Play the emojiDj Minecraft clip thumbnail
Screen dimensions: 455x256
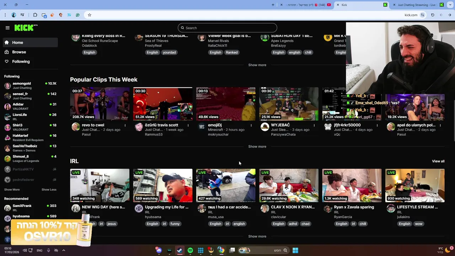coord(226,104)
